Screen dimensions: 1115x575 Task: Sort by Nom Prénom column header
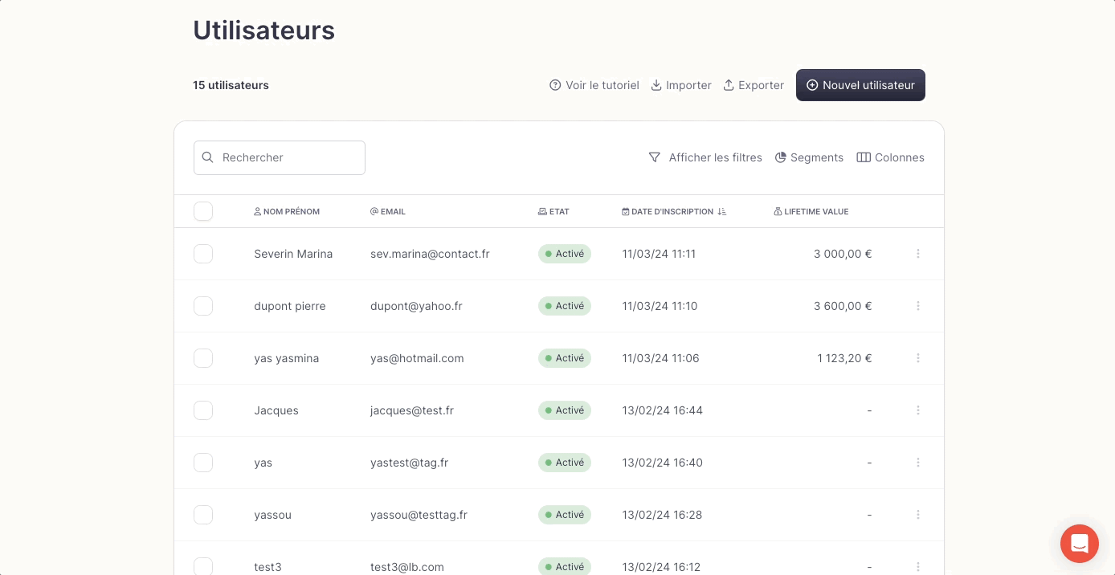tap(287, 212)
